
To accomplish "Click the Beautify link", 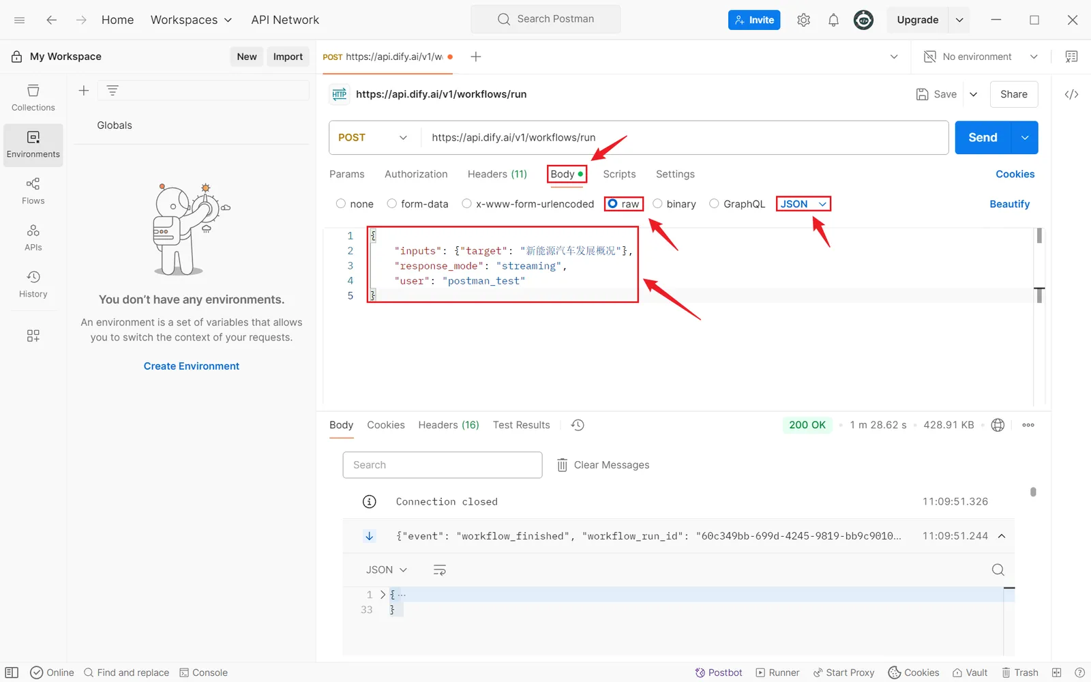I will click(1009, 204).
